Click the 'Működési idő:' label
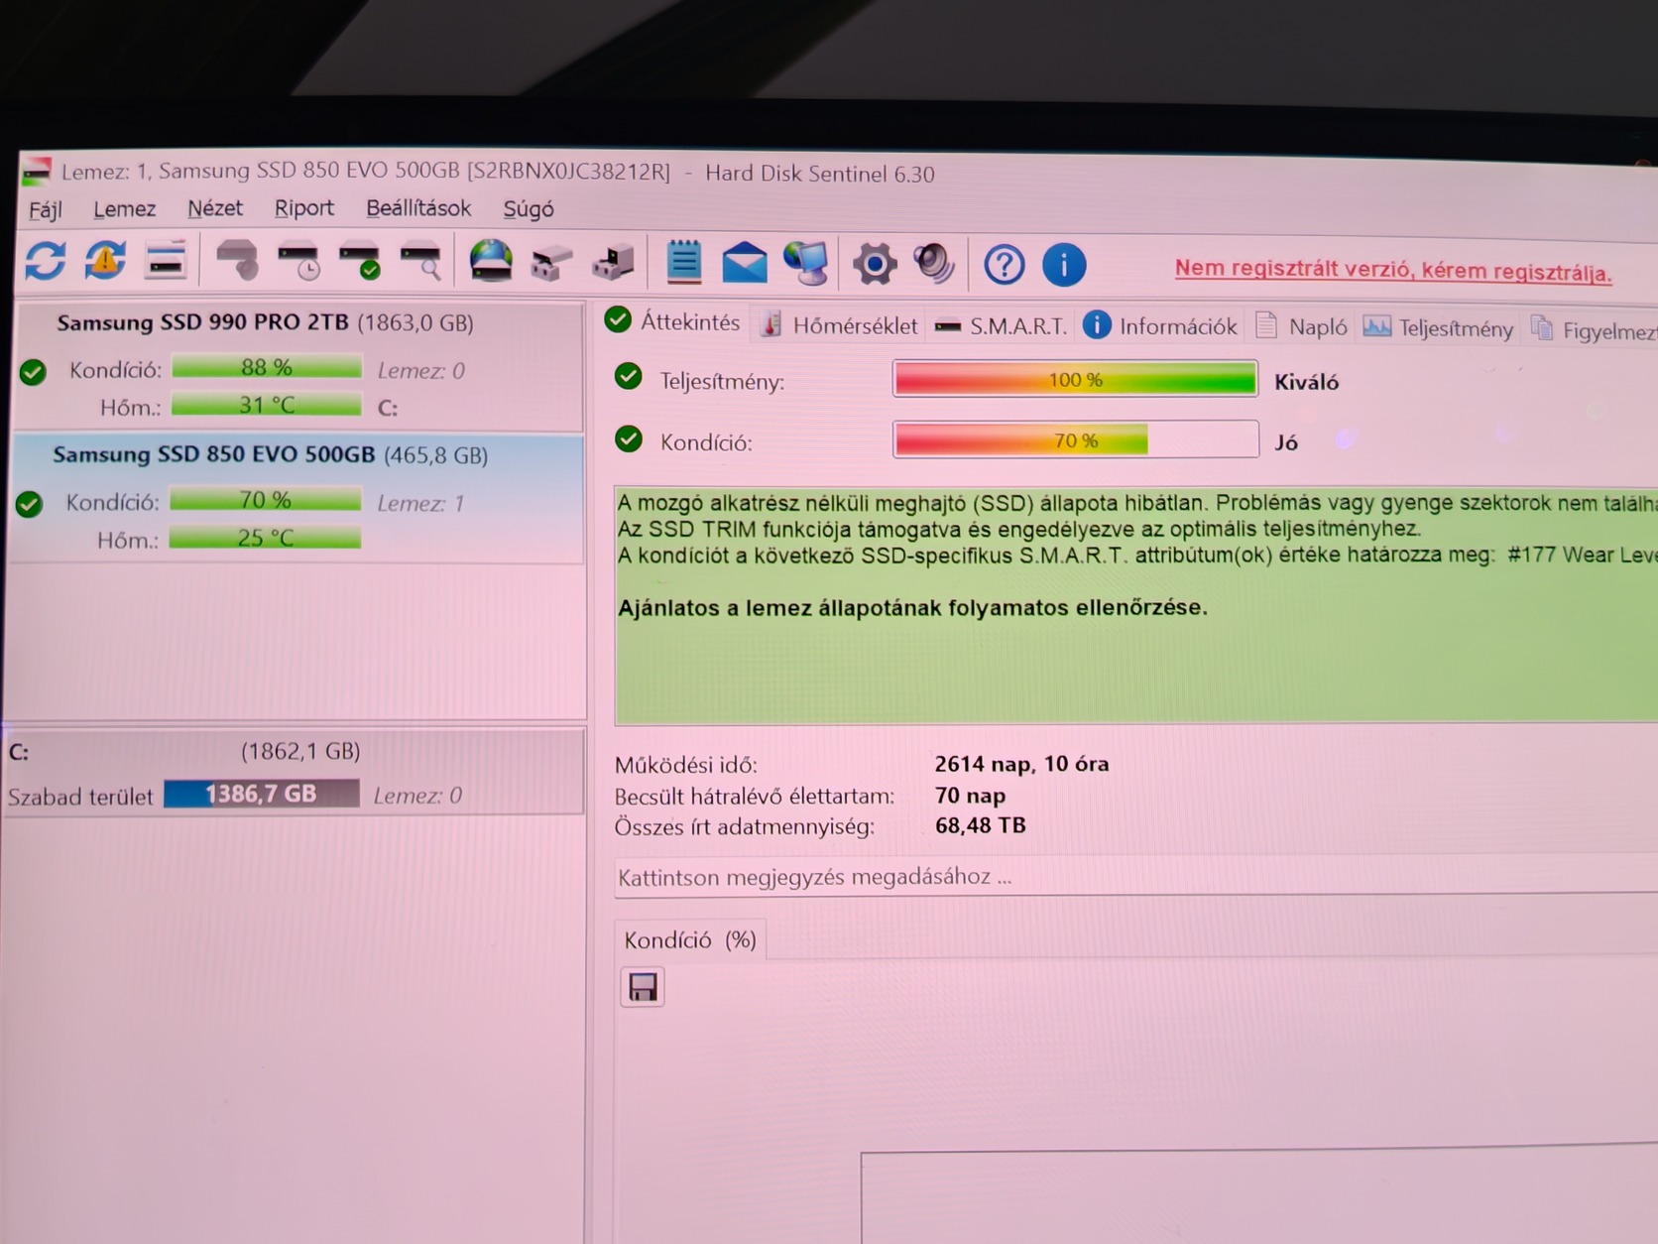The height and width of the screenshot is (1244, 1658). click(685, 765)
